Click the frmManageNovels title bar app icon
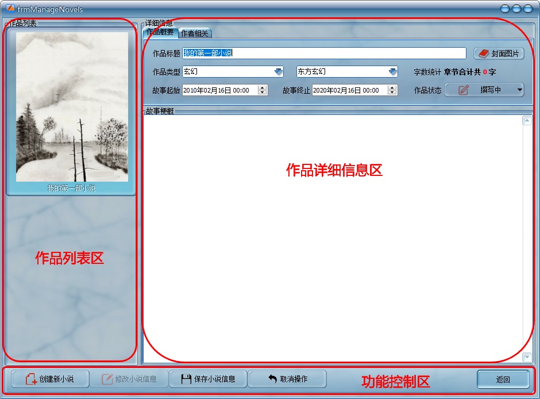Image resolution: width=540 pixels, height=399 pixels. tap(10, 9)
